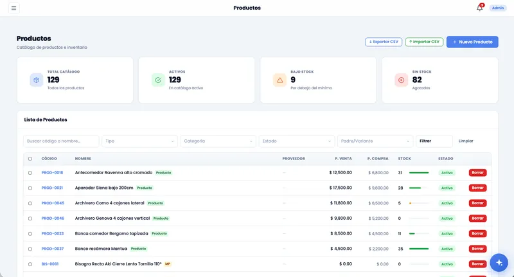Click the Sin Stock red cross icon
Screen dimensions: 514x277
(x=401, y=80)
